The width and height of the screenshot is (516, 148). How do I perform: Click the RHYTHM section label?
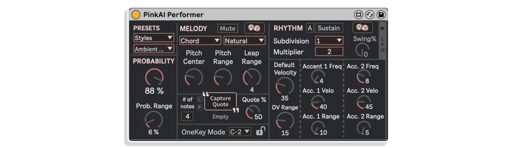(288, 28)
